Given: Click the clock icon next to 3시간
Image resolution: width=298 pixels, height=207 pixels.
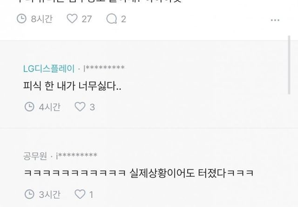Looking at the screenshot, I should [29, 194].
